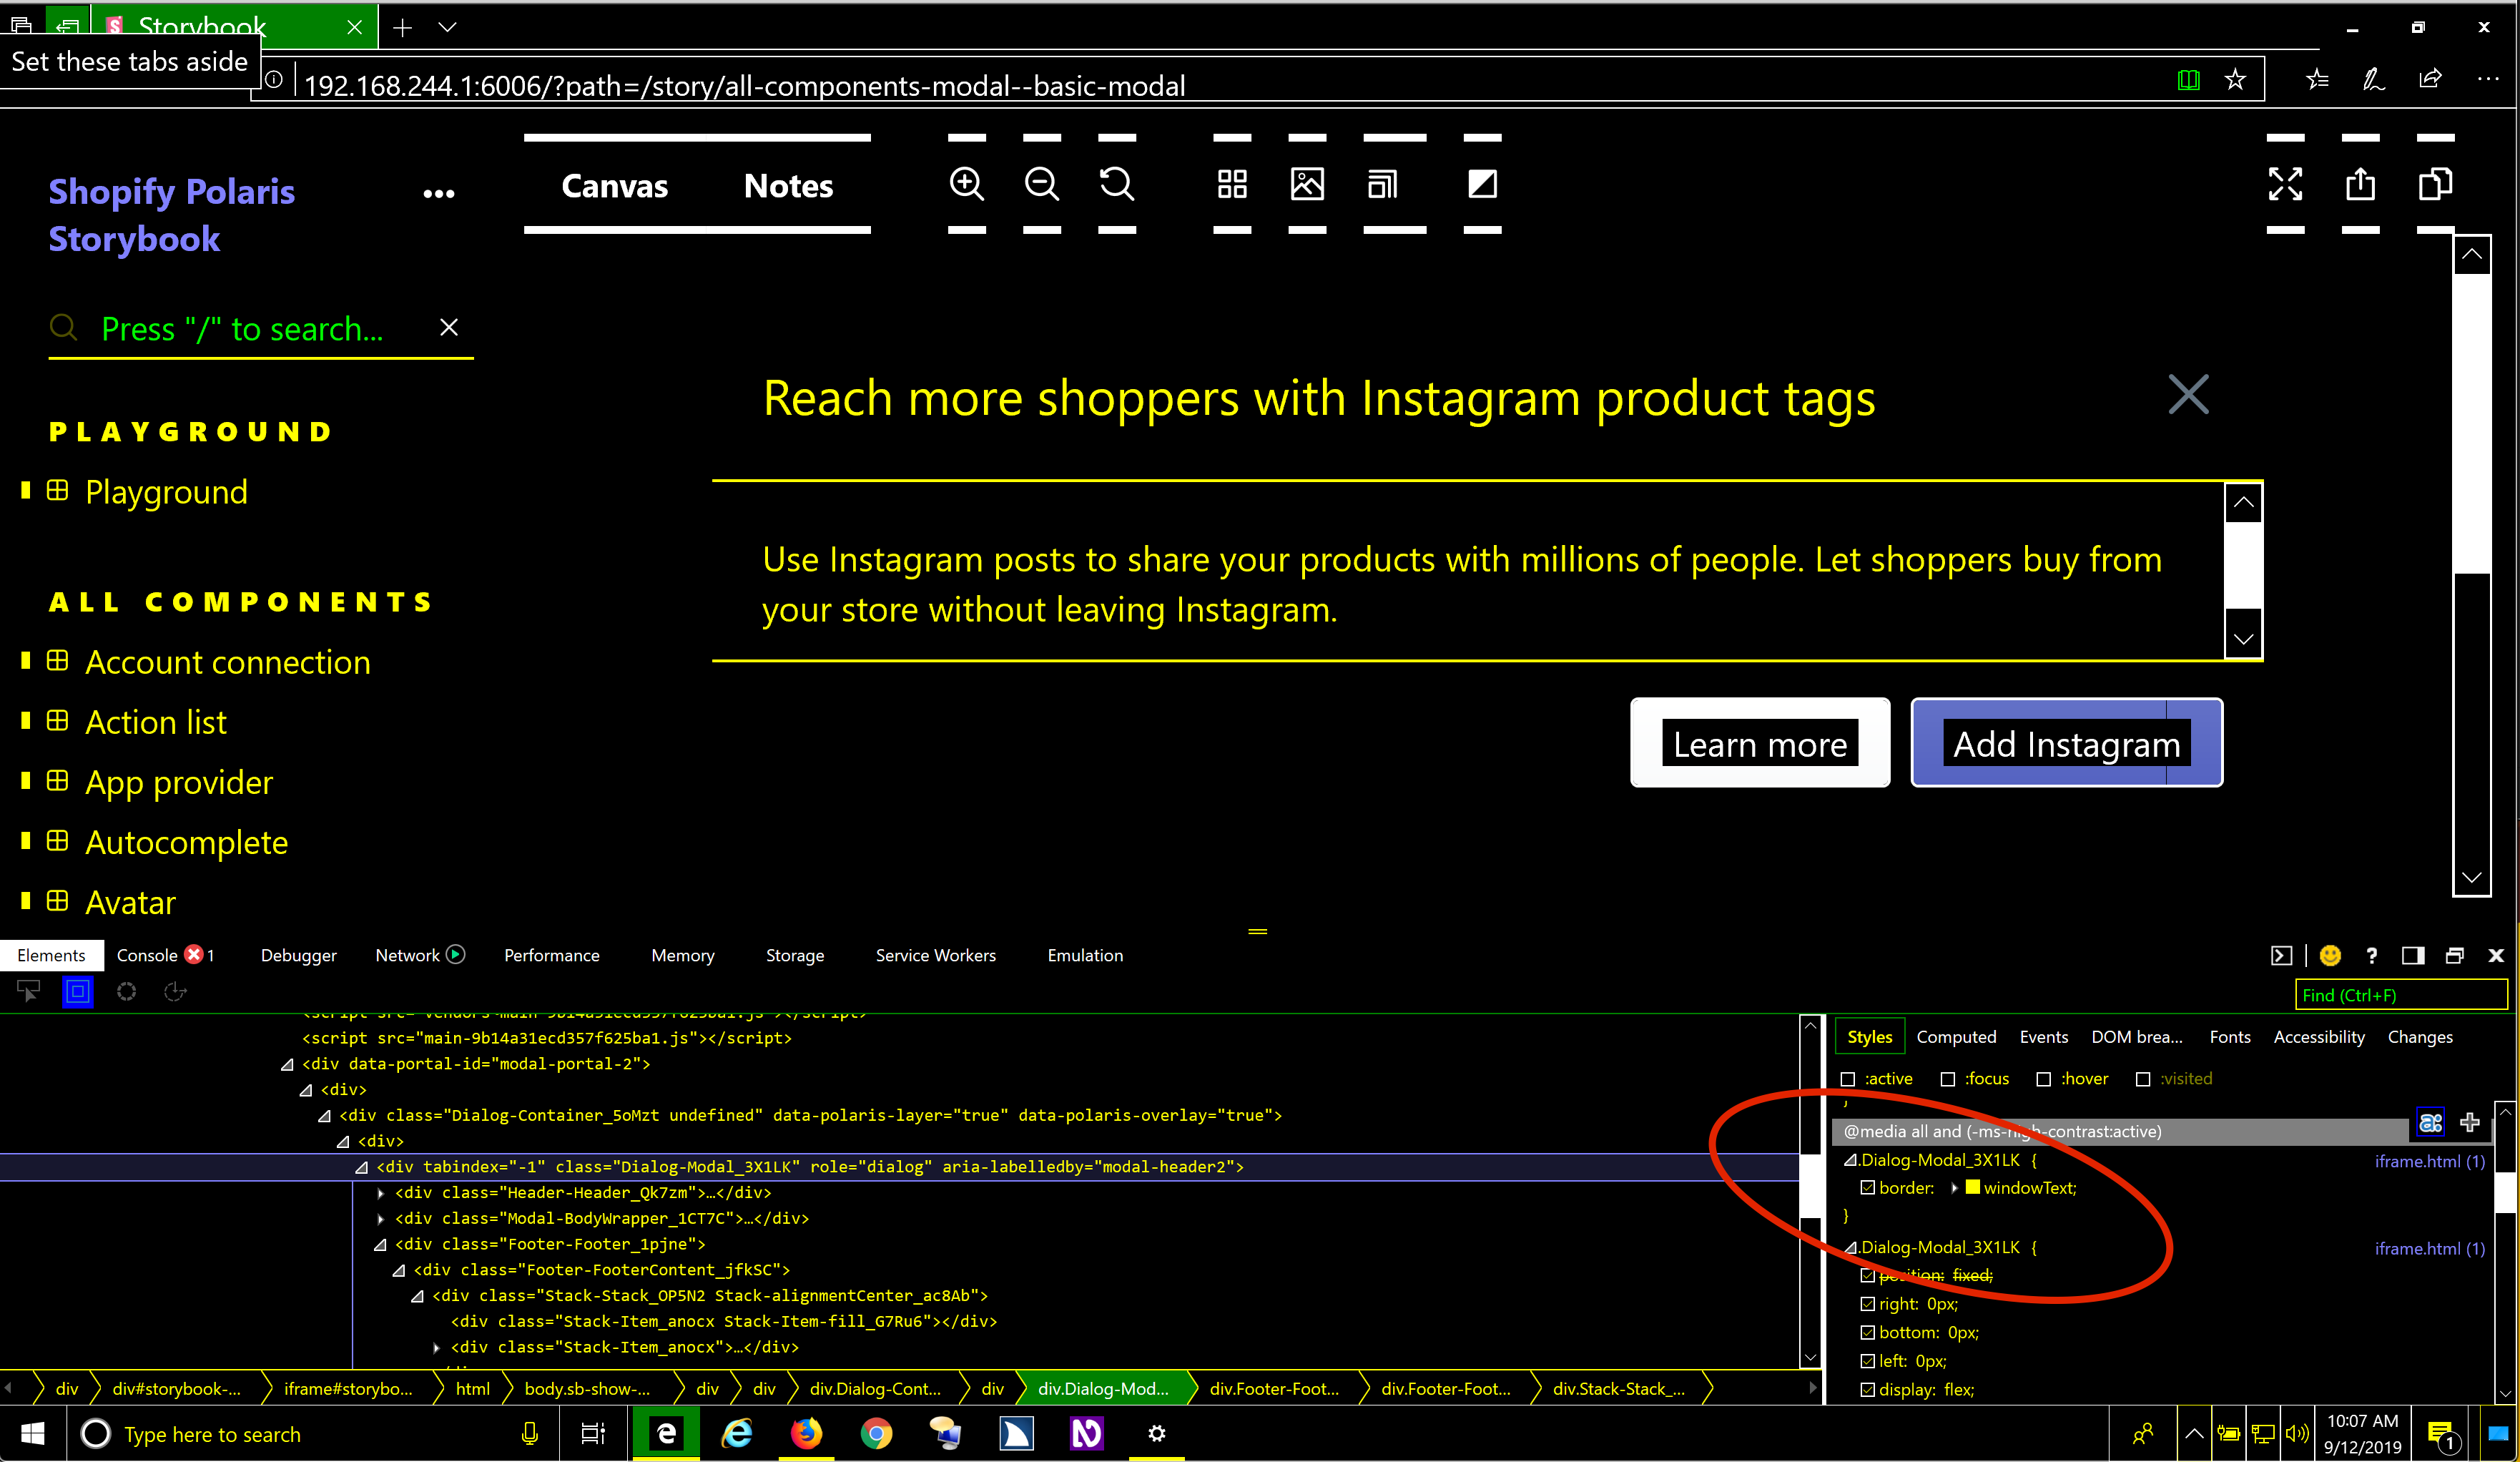This screenshot has width=2520, height=1462.
Task: Check the :active pseudo-state checkbox
Action: click(x=1847, y=1079)
